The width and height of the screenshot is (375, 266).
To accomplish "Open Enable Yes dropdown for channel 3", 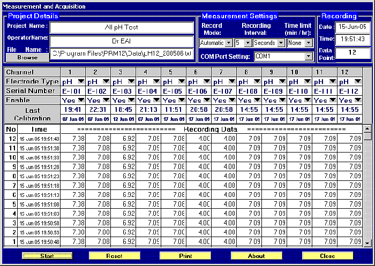I will tap(131, 100).
